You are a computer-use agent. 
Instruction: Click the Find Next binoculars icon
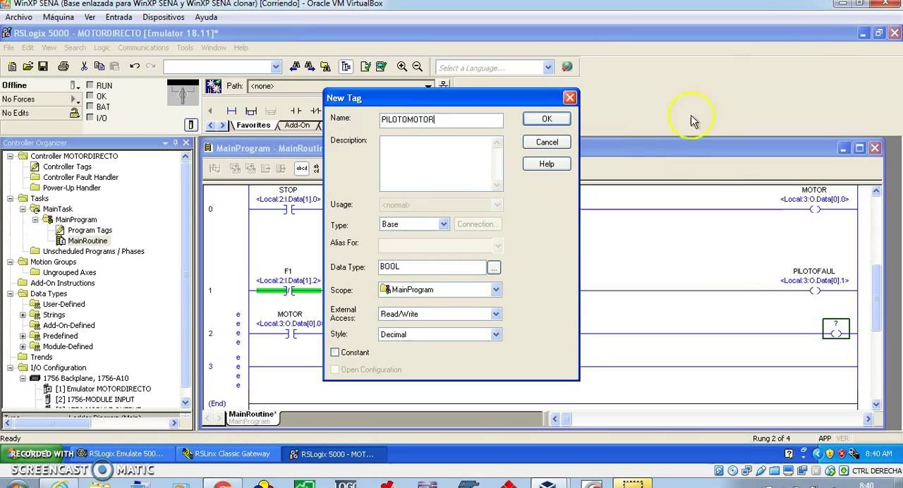[310, 66]
